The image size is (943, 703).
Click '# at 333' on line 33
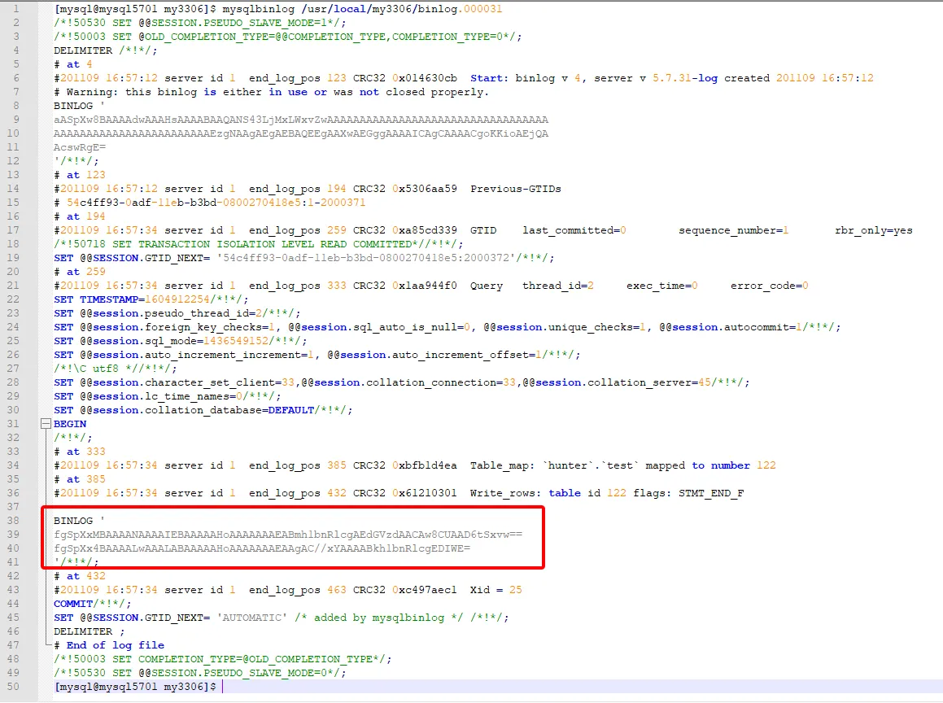80,452
